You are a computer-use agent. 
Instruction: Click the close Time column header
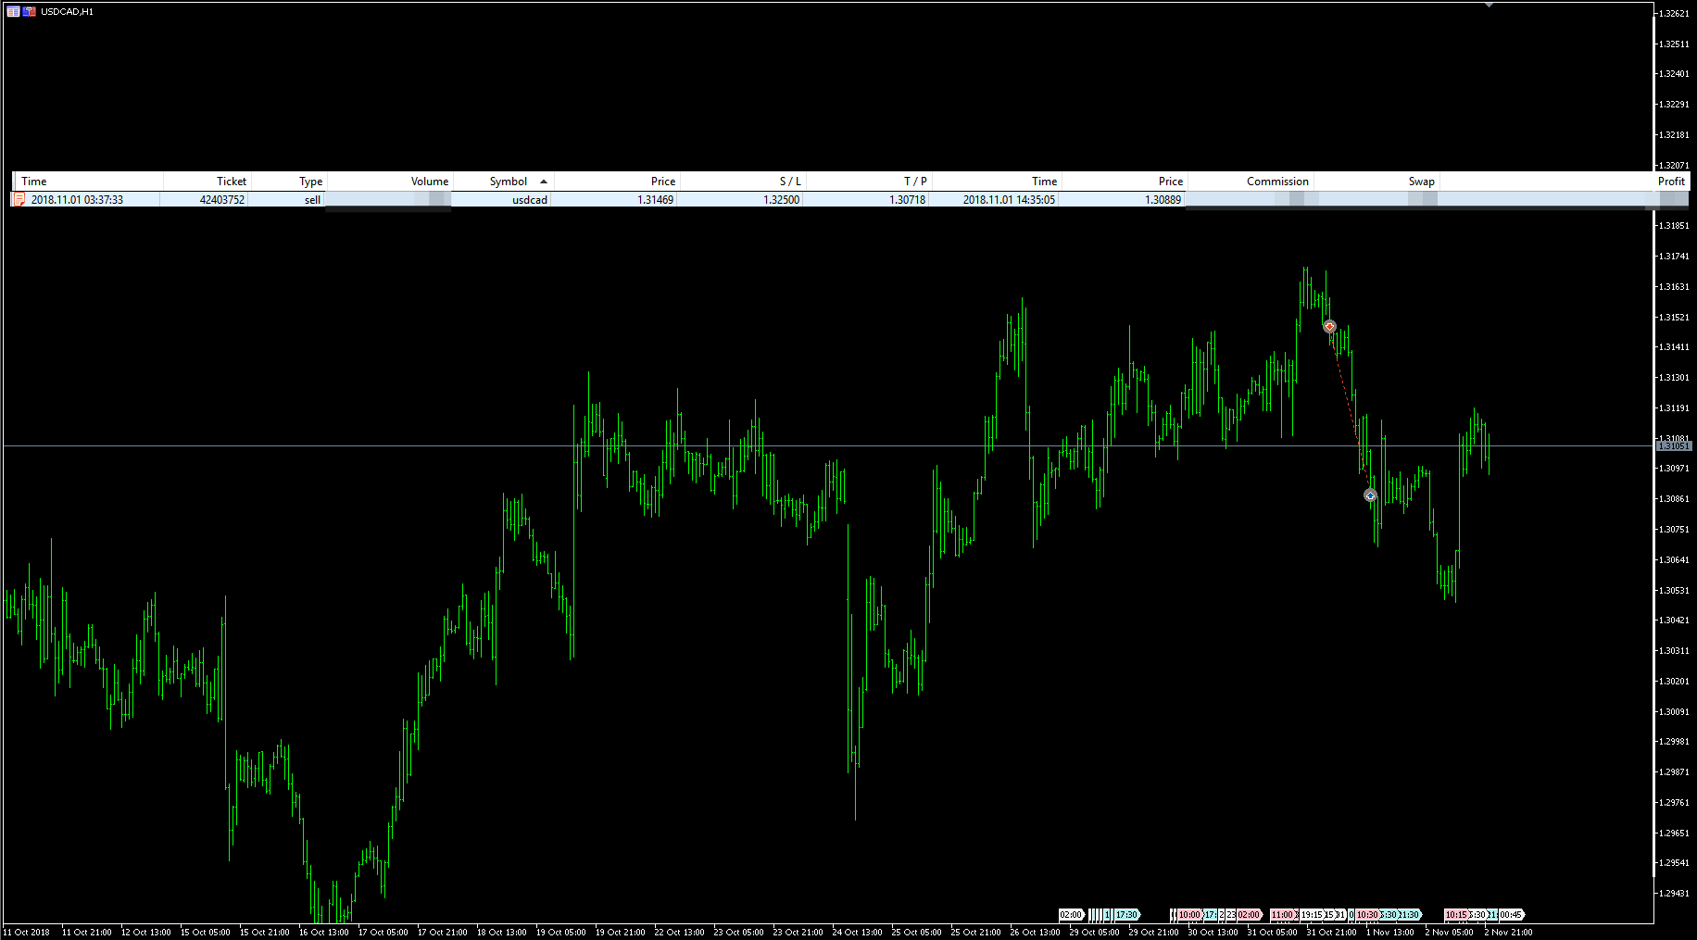pos(996,182)
